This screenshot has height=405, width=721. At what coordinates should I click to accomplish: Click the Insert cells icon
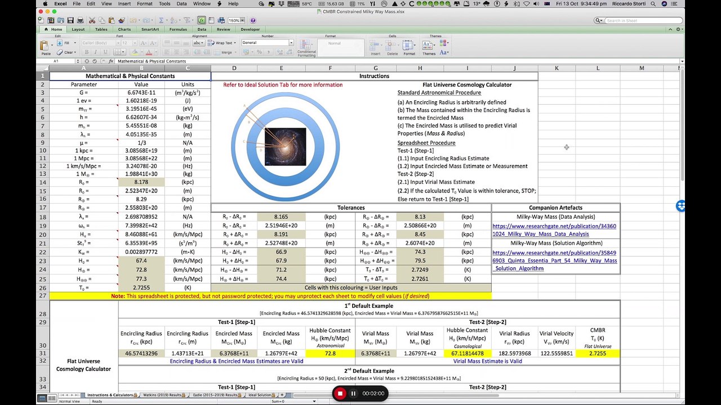[373, 44]
